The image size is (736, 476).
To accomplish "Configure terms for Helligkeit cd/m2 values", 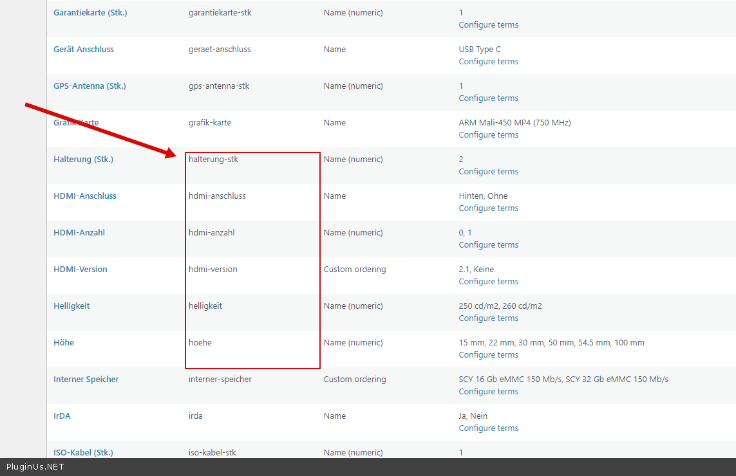I will (x=488, y=318).
